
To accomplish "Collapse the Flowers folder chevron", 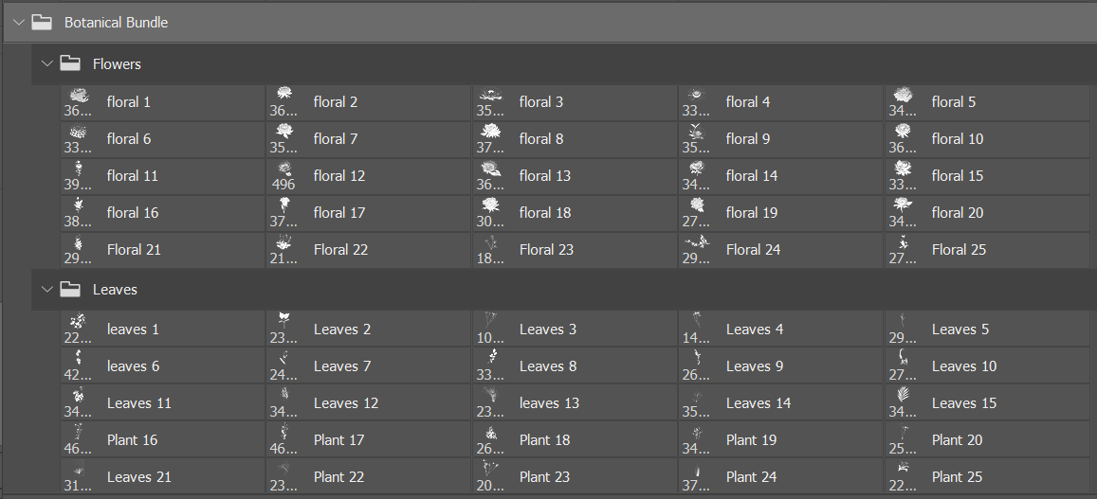I will point(47,64).
